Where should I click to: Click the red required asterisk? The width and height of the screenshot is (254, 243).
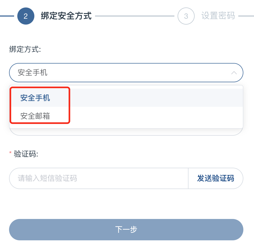pos(10,153)
